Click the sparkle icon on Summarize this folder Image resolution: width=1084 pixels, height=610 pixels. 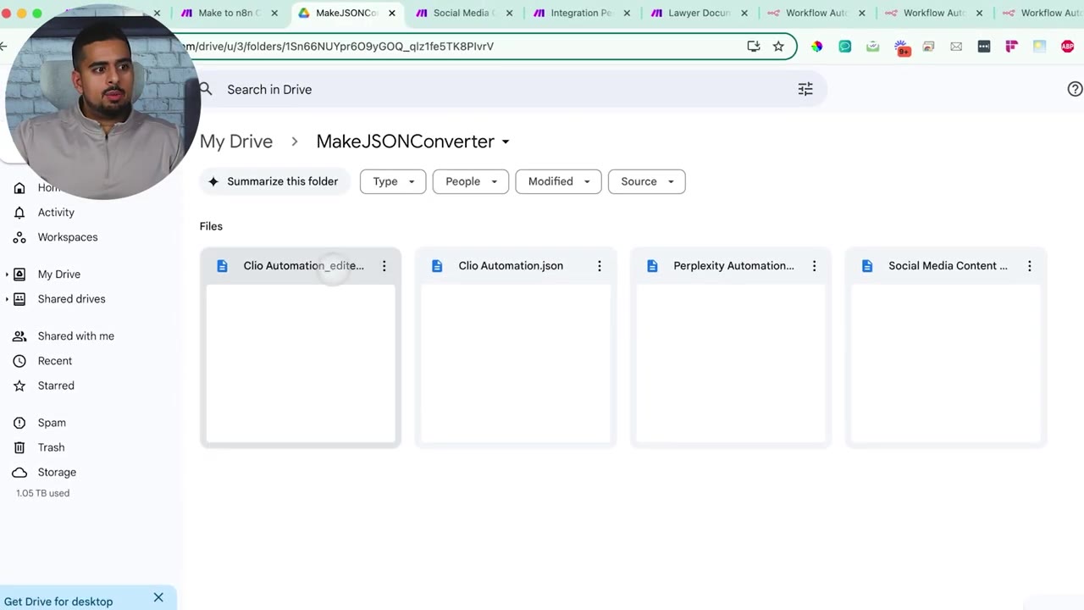[213, 181]
